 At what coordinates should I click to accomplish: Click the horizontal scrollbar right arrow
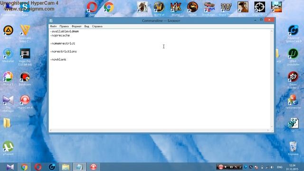point(268,130)
